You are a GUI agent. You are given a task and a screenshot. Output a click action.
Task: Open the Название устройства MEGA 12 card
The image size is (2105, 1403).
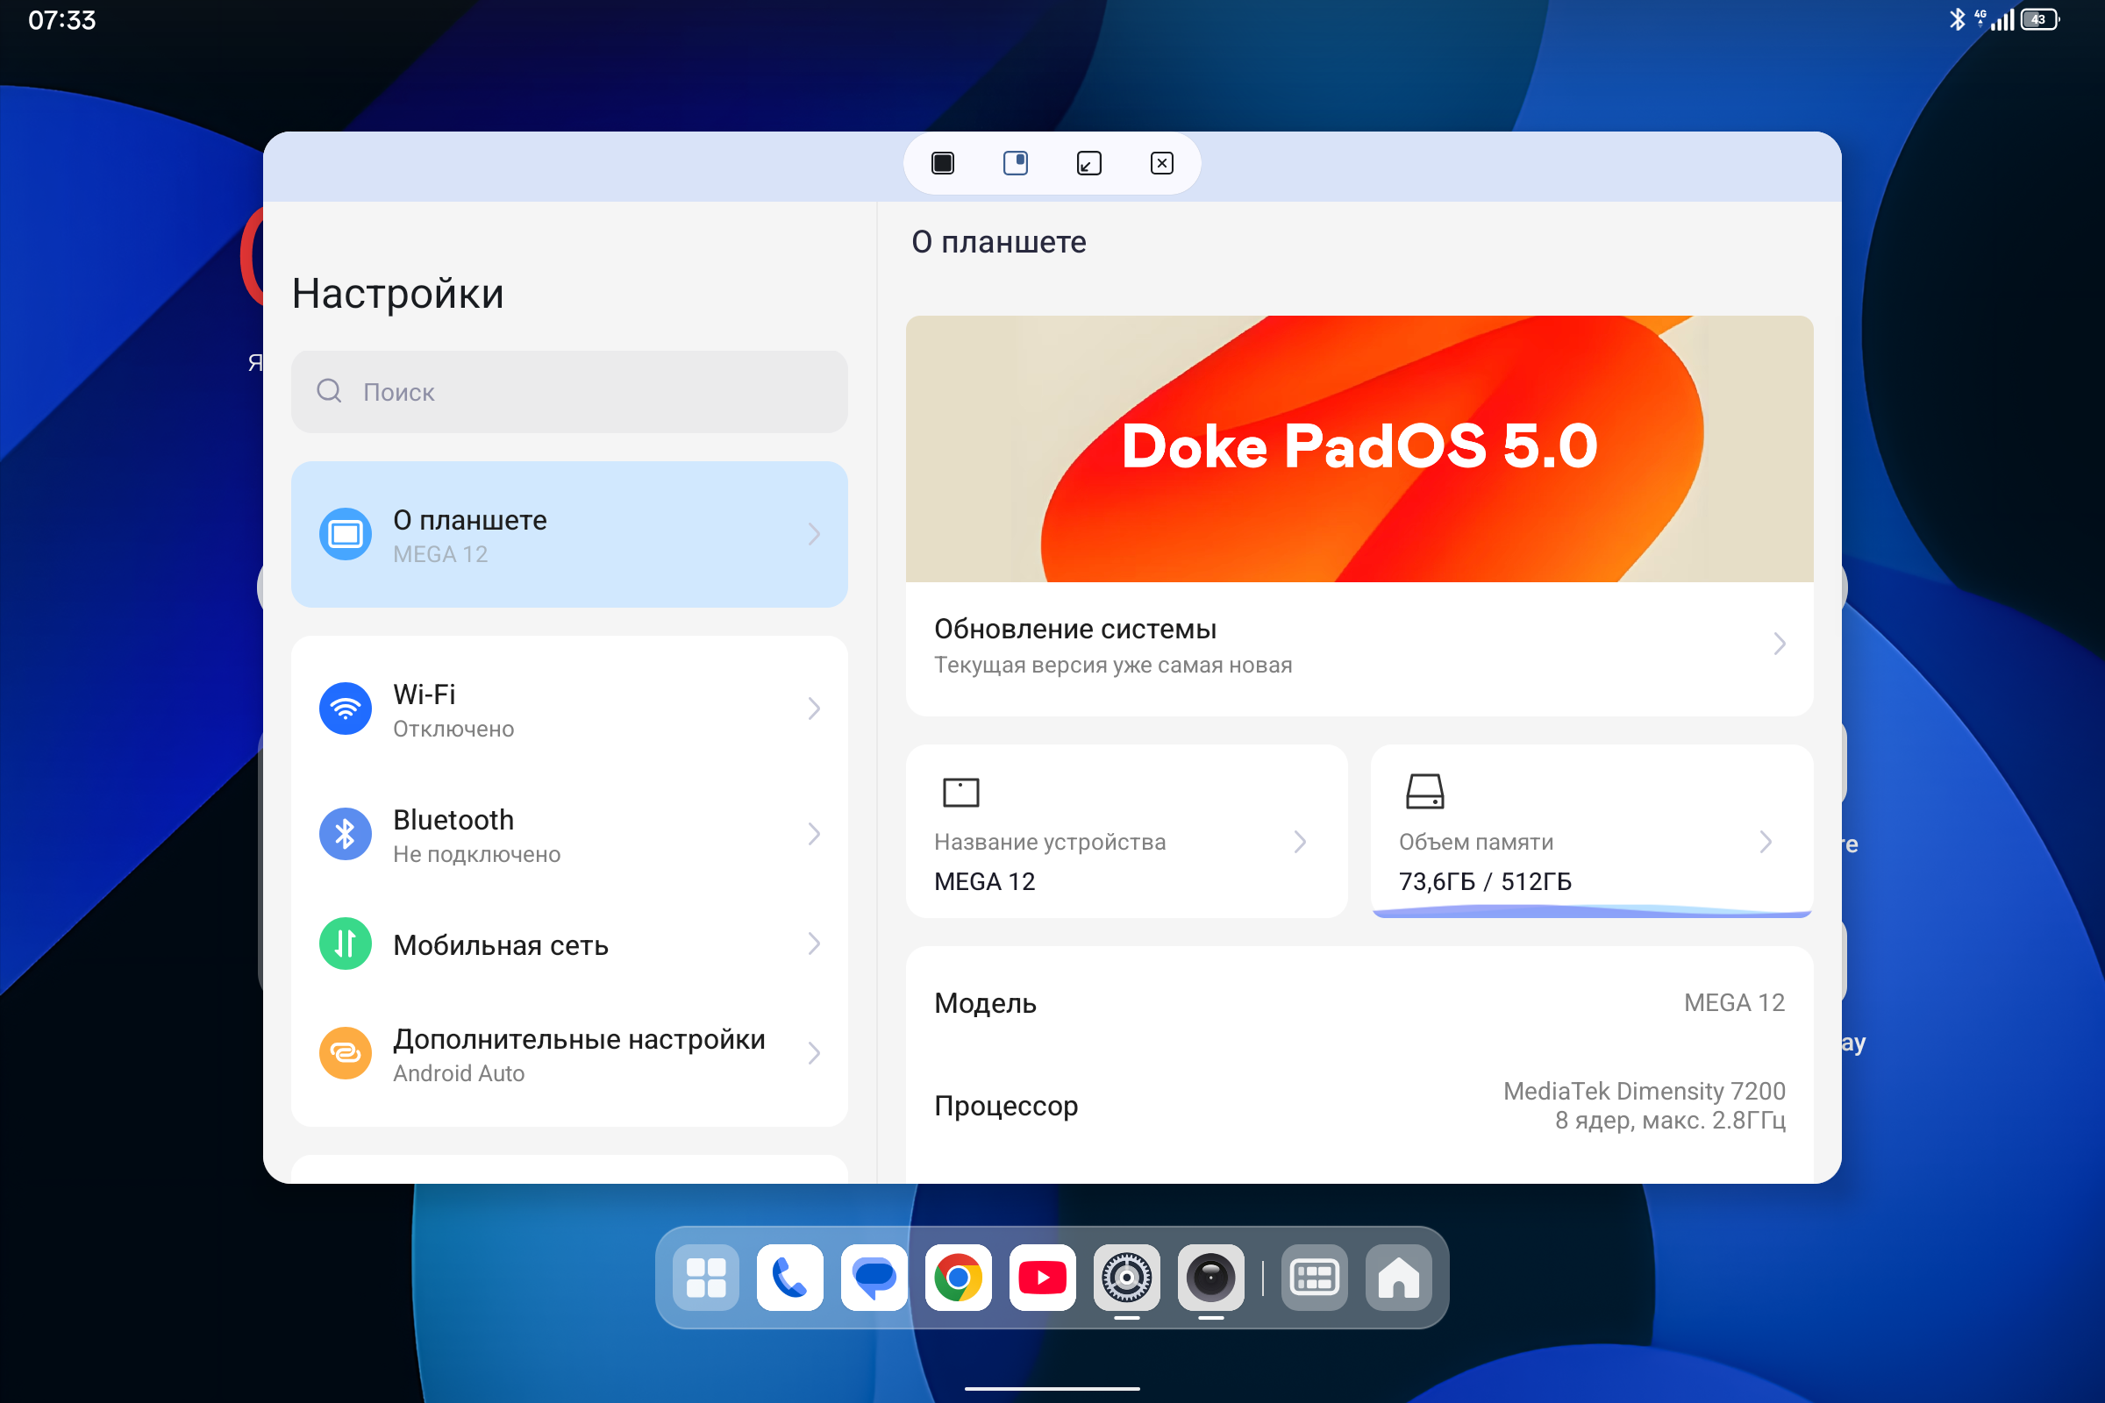pyautogui.click(x=1126, y=831)
